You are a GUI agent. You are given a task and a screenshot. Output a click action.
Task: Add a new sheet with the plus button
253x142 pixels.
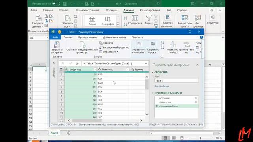click(69, 133)
